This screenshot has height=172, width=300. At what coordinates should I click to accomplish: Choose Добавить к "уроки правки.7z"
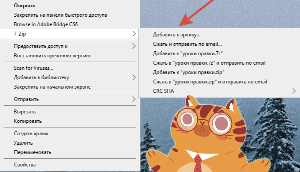(x=188, y=53)
